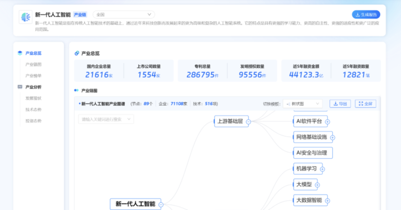Select 投资态势 in the sidebar

click(33, 121)
